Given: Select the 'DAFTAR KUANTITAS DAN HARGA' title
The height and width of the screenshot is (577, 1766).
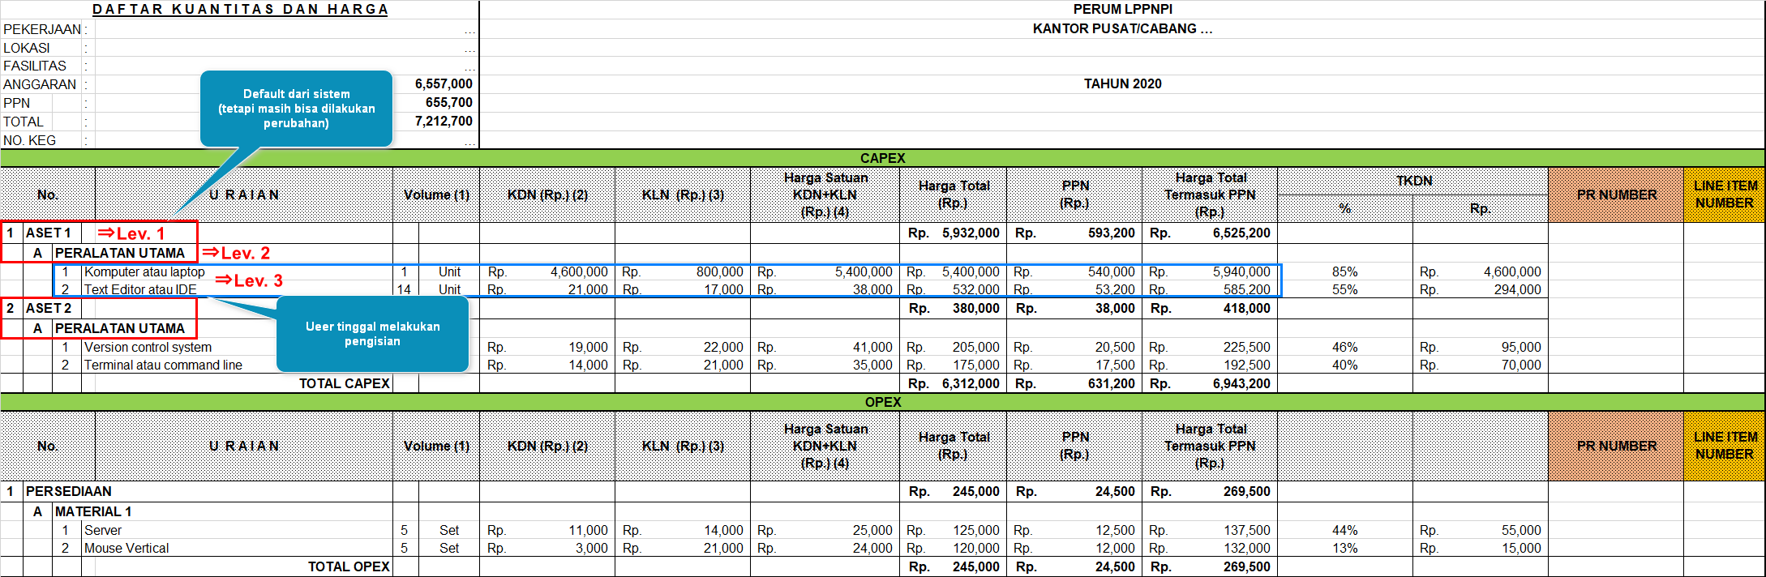Looking at the screenshot, I should click(240, 10).
